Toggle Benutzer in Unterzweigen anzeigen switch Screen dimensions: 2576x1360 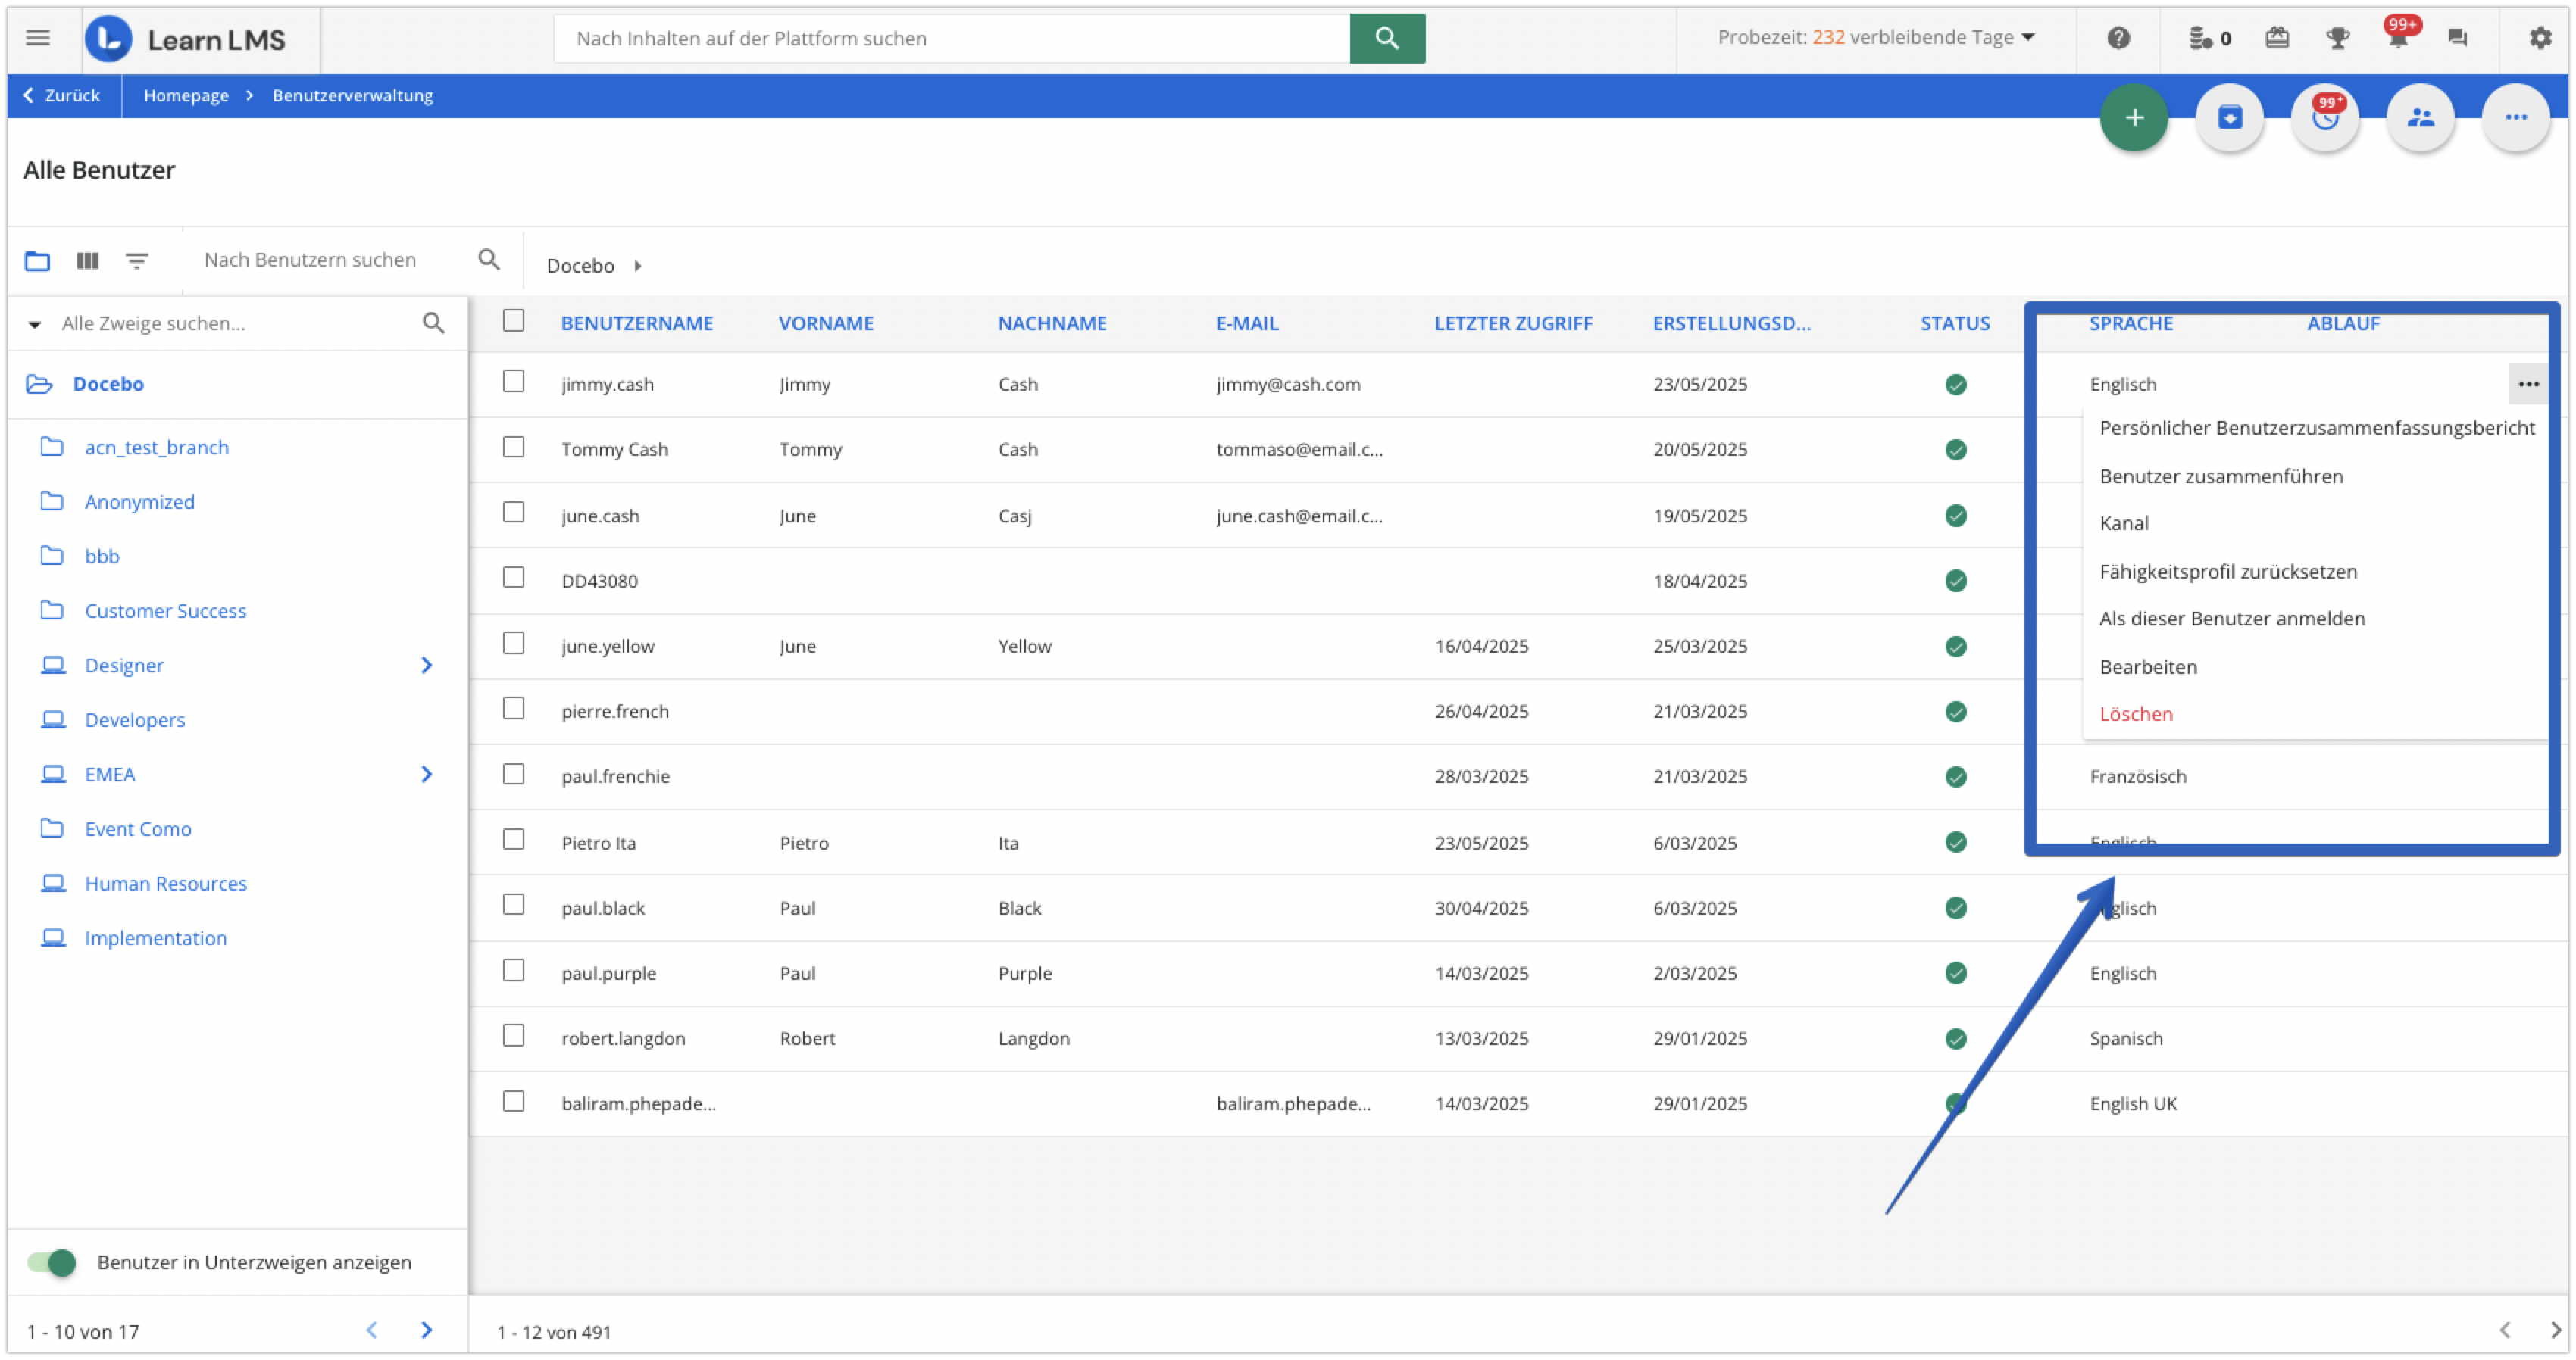pos(52,1262)
